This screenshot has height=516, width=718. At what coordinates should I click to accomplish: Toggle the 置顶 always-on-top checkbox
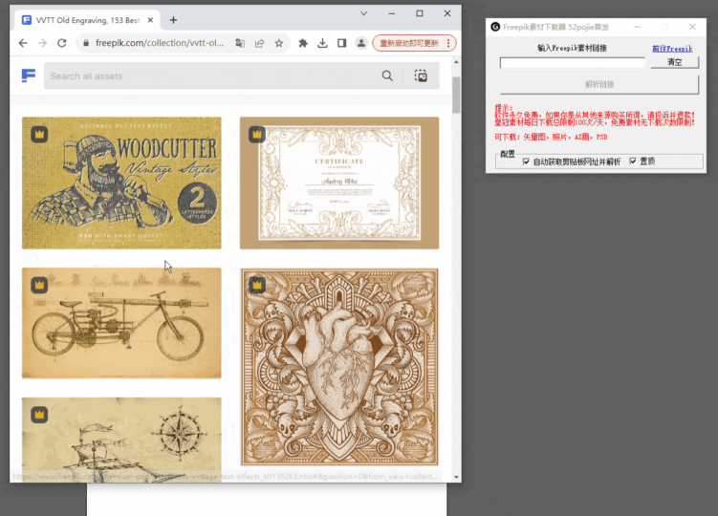pyautogui.click(x=633, y=161)
